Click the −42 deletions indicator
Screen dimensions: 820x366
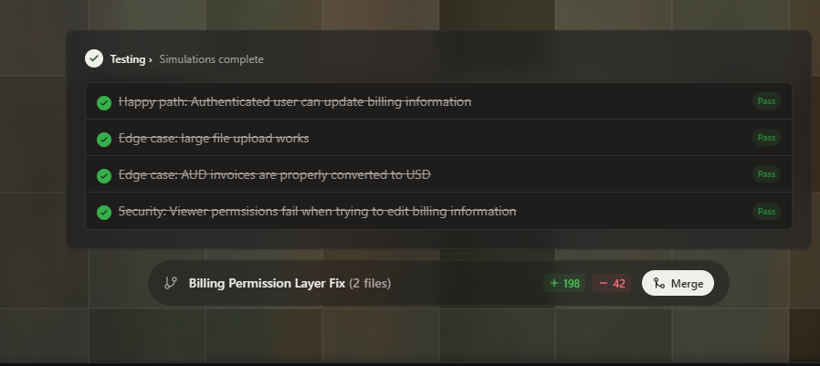612,283
